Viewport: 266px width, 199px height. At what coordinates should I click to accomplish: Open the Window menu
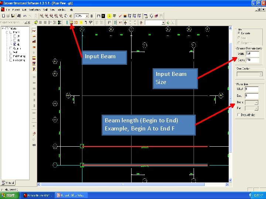(62, 10)
